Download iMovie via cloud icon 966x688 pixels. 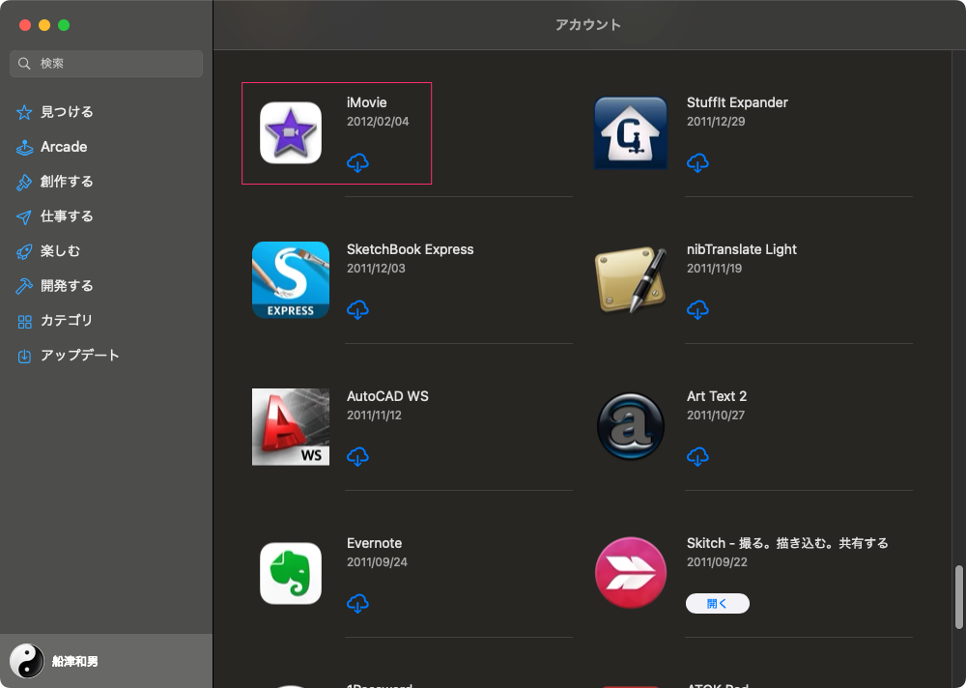point(357,163)
